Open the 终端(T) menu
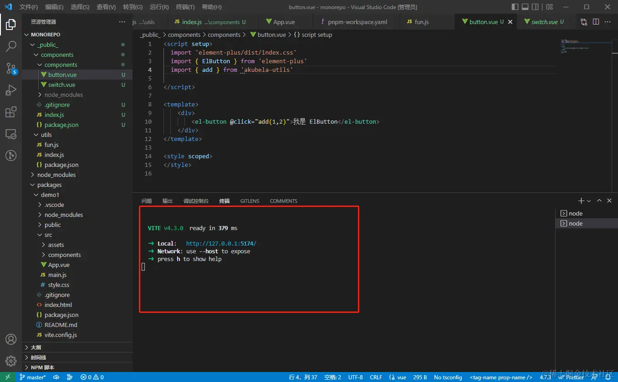Image resolution: width=618 pixels, height=382 pixels. click(x=185, y=7)
